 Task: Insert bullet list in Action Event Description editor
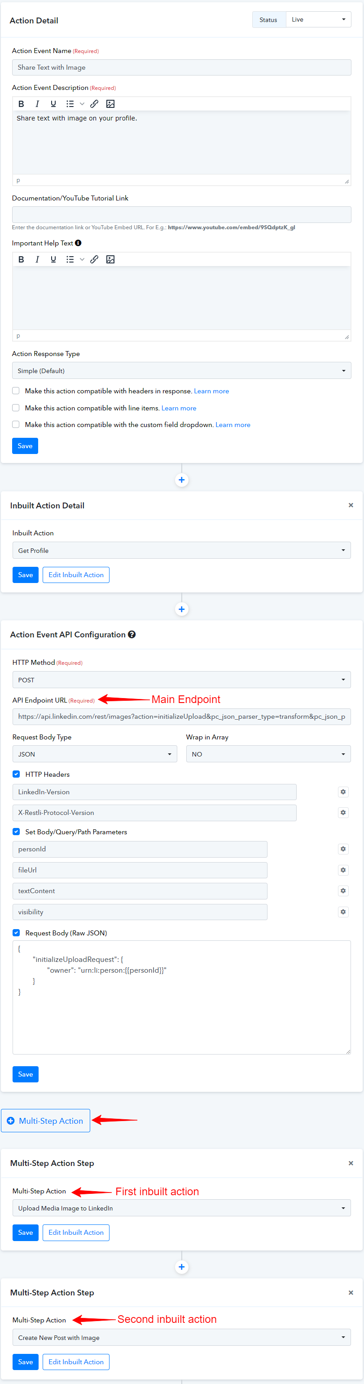70,104
